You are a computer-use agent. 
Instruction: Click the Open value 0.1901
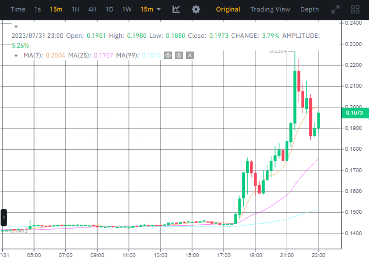tap(96, 36)
